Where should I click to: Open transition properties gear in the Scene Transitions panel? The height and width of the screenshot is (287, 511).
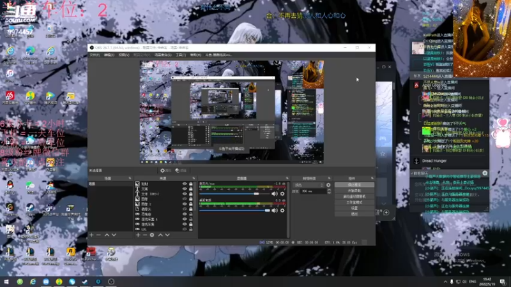tap(328, 185)
